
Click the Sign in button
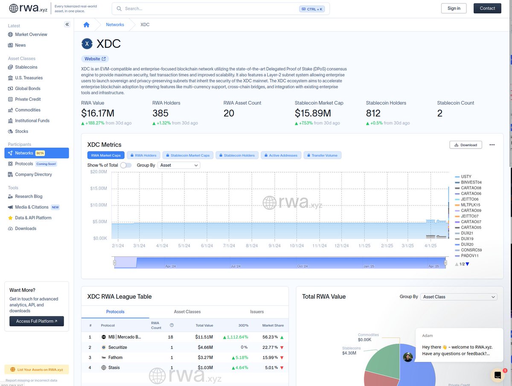point(454,9)
